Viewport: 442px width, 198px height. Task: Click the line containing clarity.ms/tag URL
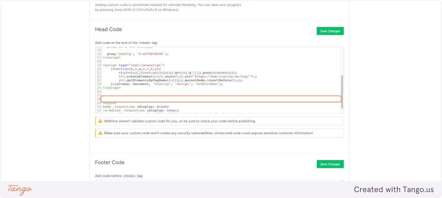pos(187,76)
